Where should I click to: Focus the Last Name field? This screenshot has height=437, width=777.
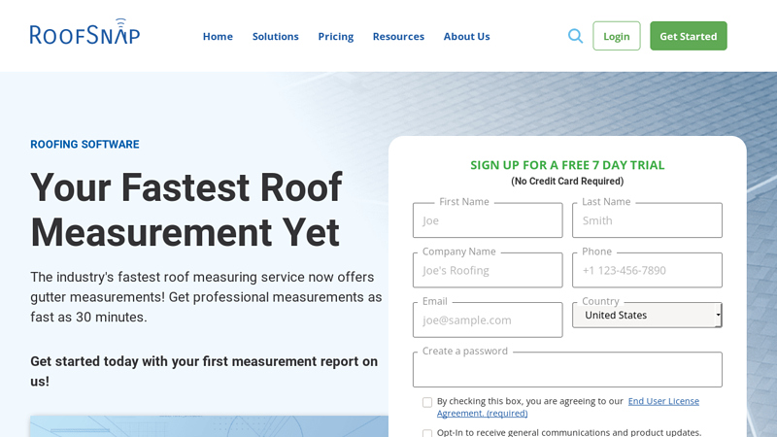point(647,220)
